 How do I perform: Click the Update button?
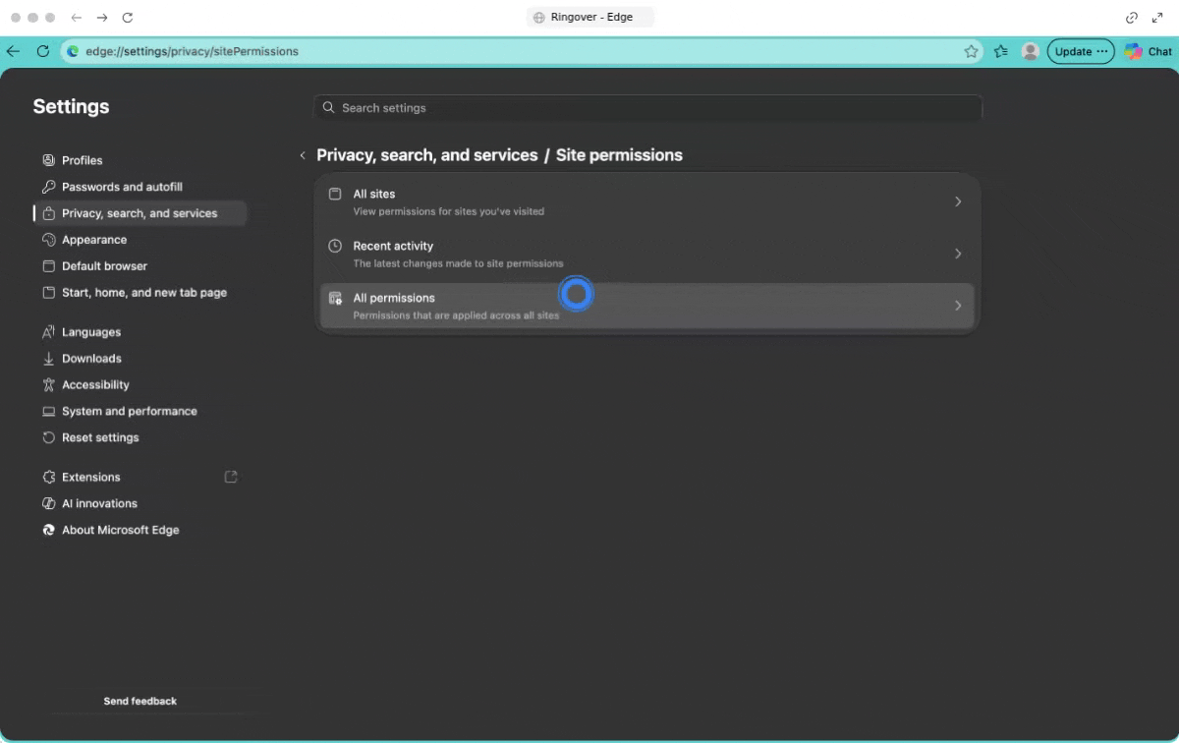[1081, 51]
